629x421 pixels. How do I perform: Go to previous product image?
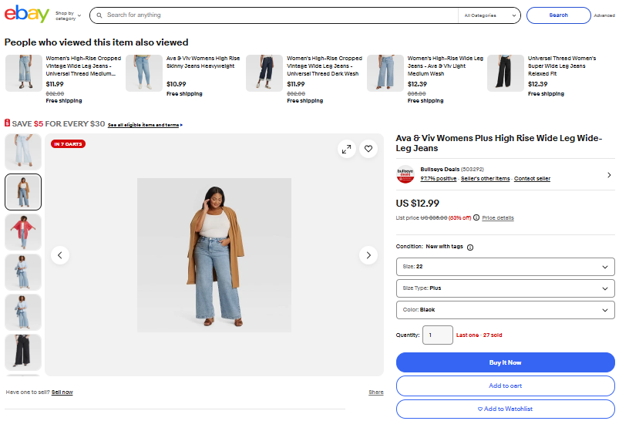click(x=60, y=255)
